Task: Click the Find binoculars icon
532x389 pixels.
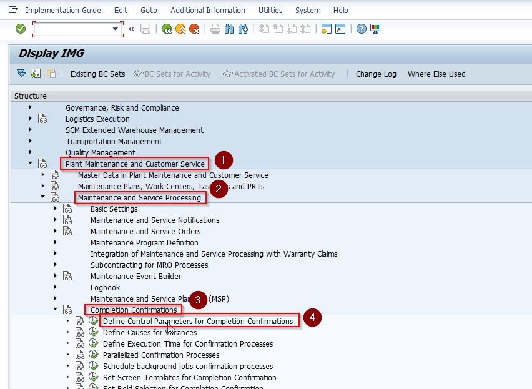Action: (x=229, y=29)
